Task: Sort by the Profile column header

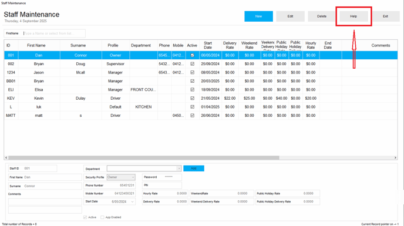Action: pos(116,45)
